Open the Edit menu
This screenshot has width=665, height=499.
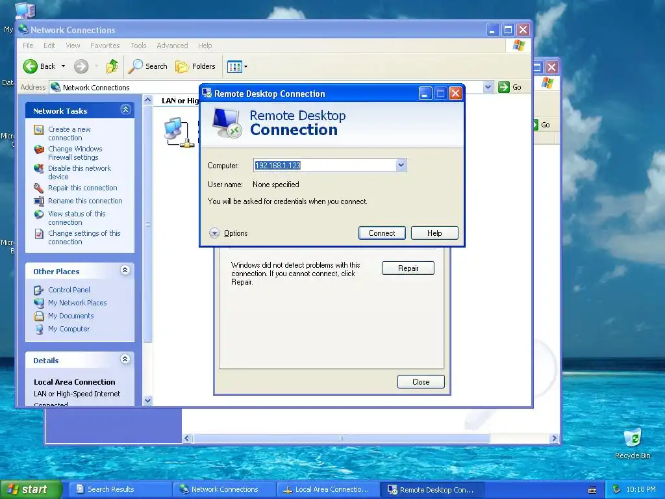[x=49, y=45]
